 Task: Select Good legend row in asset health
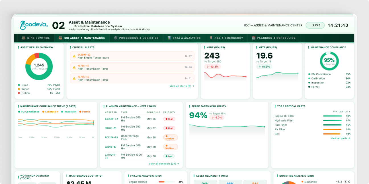click(39, 85)
